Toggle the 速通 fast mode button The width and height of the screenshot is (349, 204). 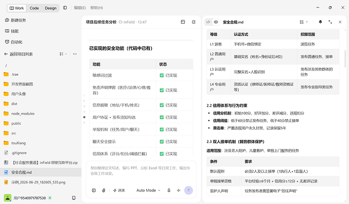click(119, 190)
